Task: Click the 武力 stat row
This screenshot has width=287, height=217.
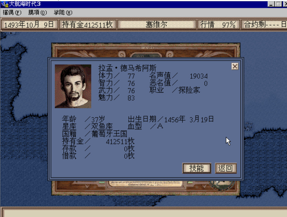Action: click(116, 91)
